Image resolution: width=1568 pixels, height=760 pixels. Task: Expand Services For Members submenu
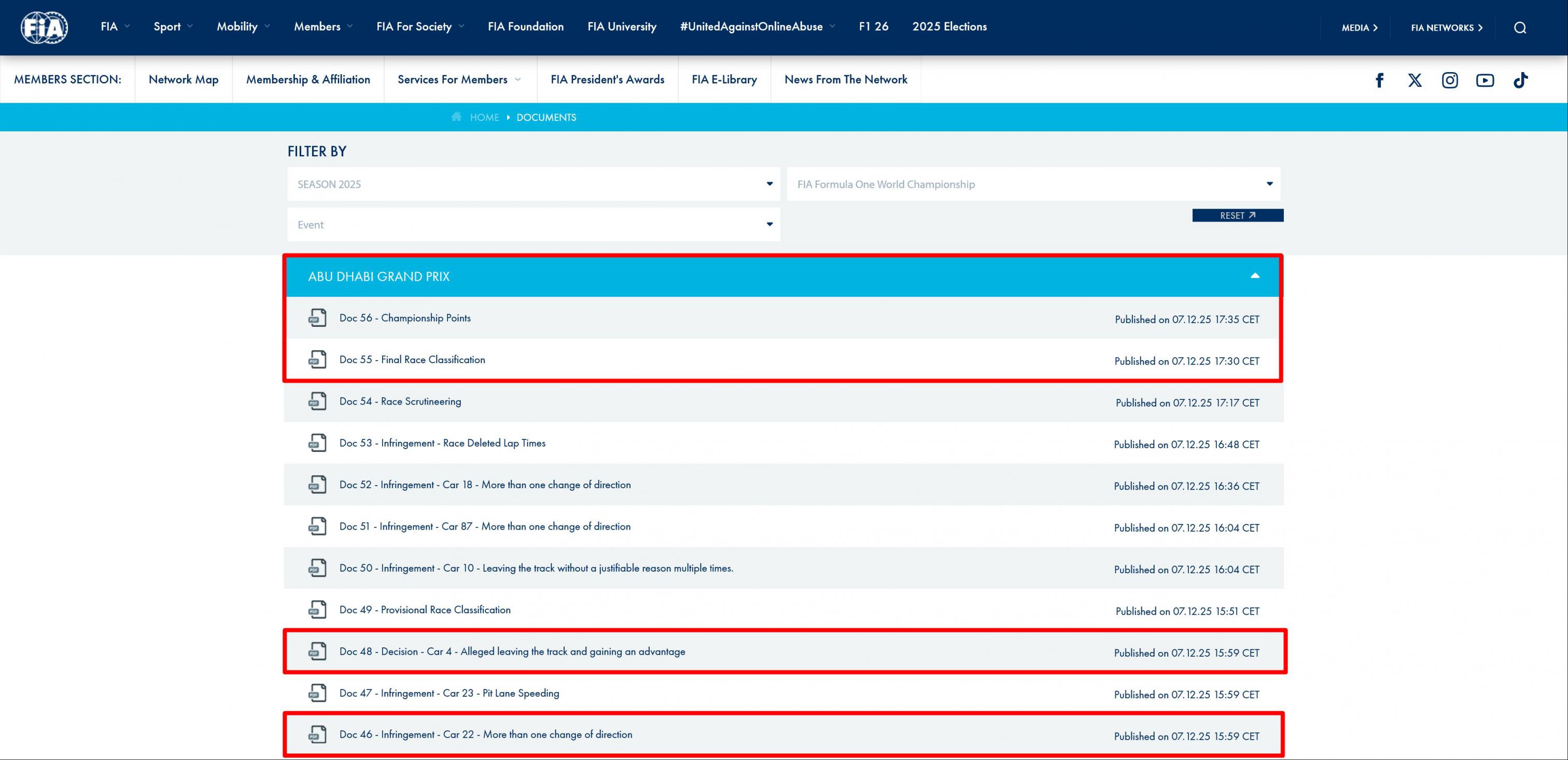(459, 79)
